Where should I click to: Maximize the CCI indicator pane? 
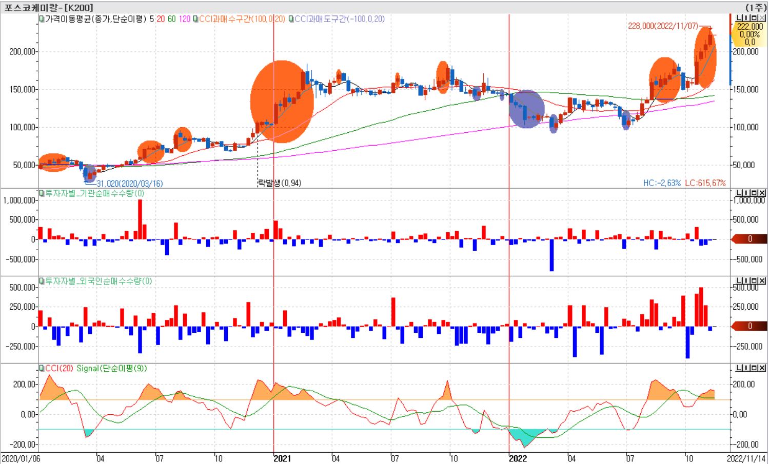754,368
